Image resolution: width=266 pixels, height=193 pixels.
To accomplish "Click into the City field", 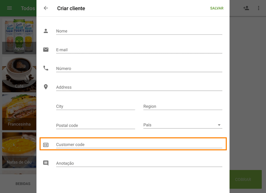I will point(95,106).
